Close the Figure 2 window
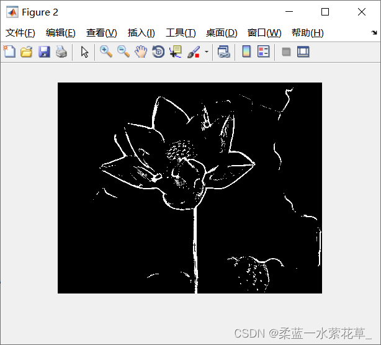The image size is (381, 345). click(x=362, y=12)
